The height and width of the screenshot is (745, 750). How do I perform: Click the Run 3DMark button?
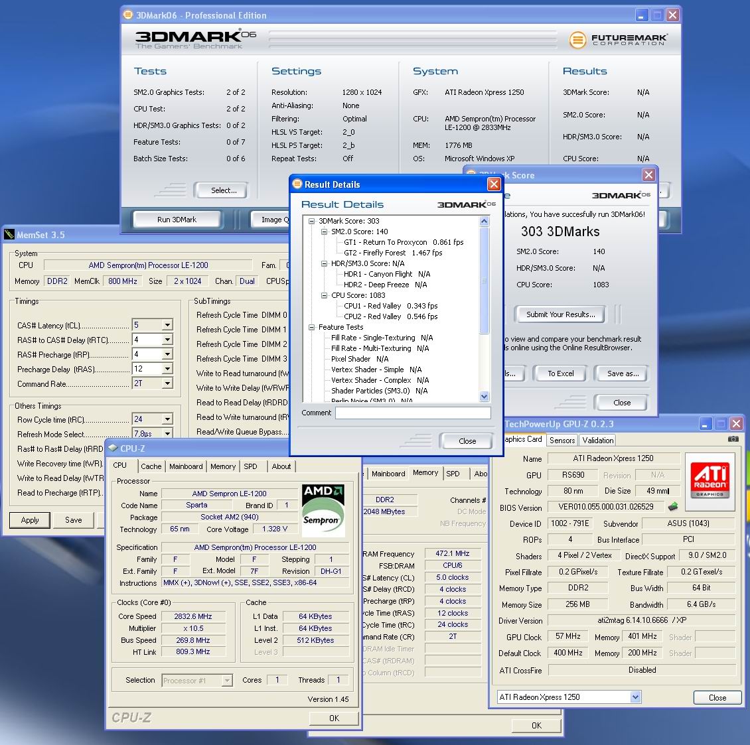177,220
